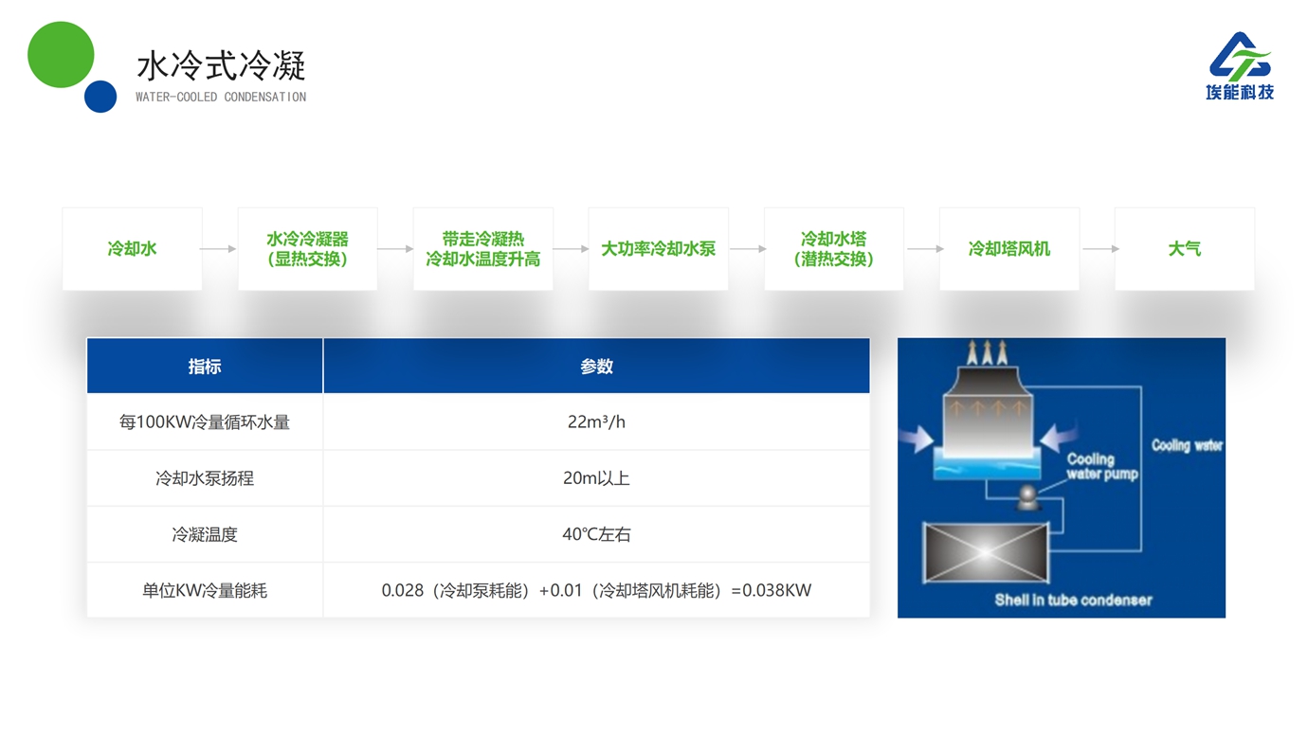Select the 冷却水 flow box
This screenshot has height=735, width=1308.
pyautogui.click(x=132, y=249)
